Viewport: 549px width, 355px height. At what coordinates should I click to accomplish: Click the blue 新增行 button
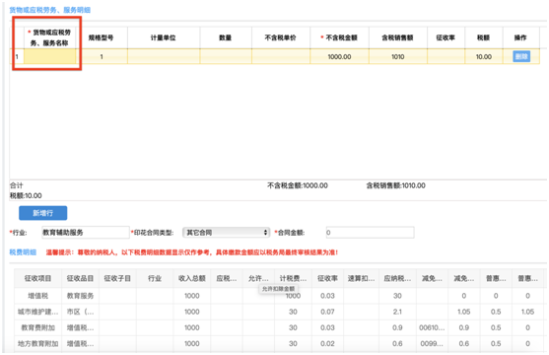point(42,213)
